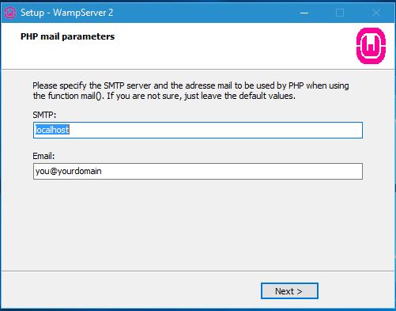
Task: Click the pink WampServer logo in the header
Action: [371, 46]
